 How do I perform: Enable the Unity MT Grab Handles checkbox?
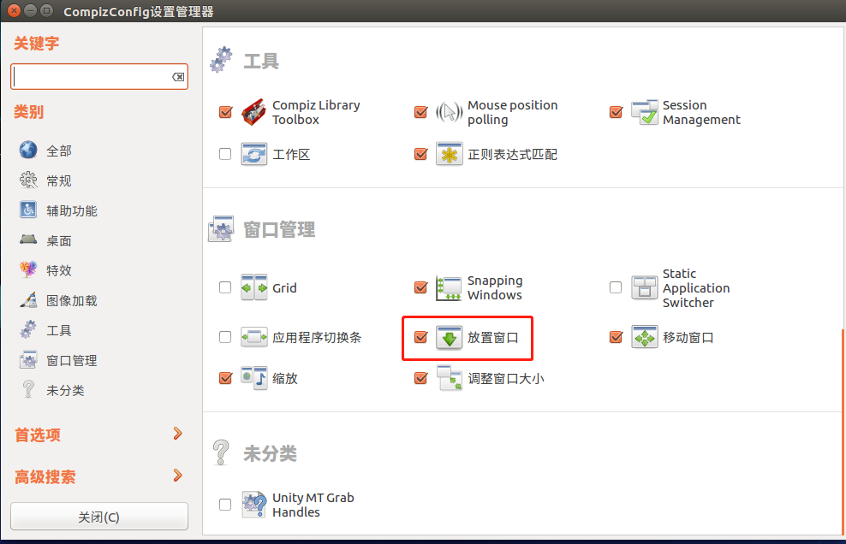pyautogui.click(x=225, y=504)
